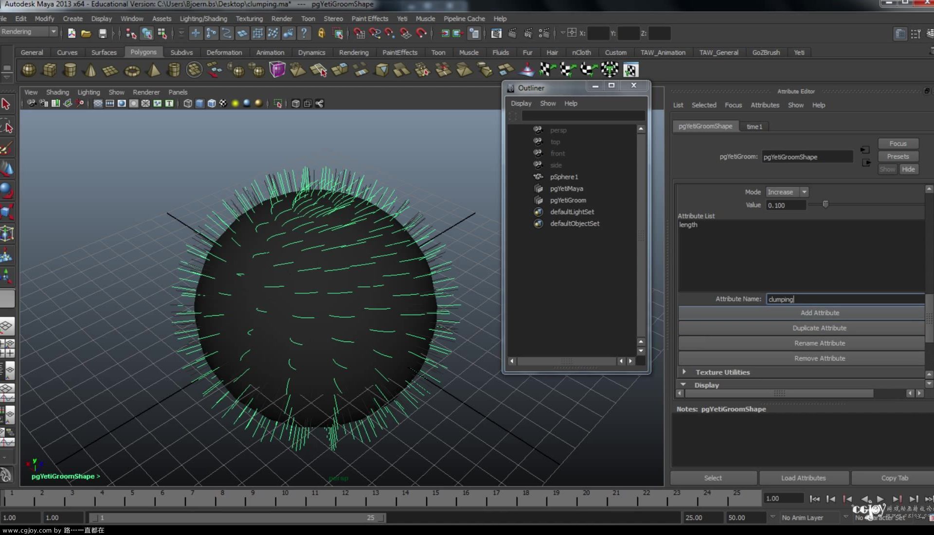Click the go to start playback button

(x=814, y=499)
